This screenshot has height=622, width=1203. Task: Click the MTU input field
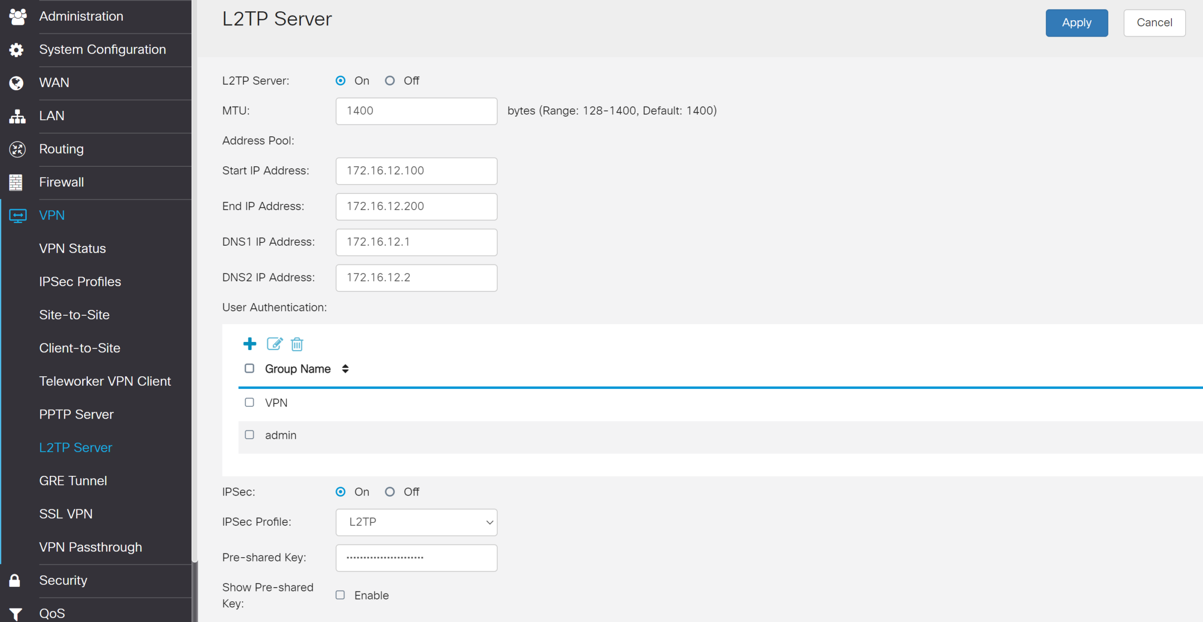[x=416, y=111]
